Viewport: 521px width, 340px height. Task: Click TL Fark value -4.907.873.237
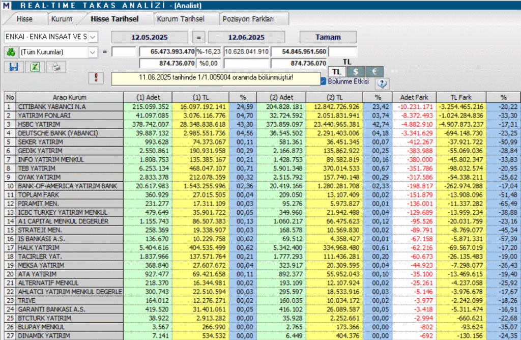pyautogui.click(x=461, y=124)
